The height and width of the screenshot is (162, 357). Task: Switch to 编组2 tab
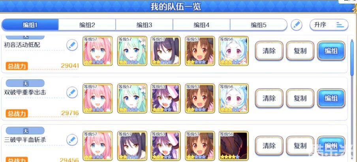pyautogui.click(x=87, y=25)
